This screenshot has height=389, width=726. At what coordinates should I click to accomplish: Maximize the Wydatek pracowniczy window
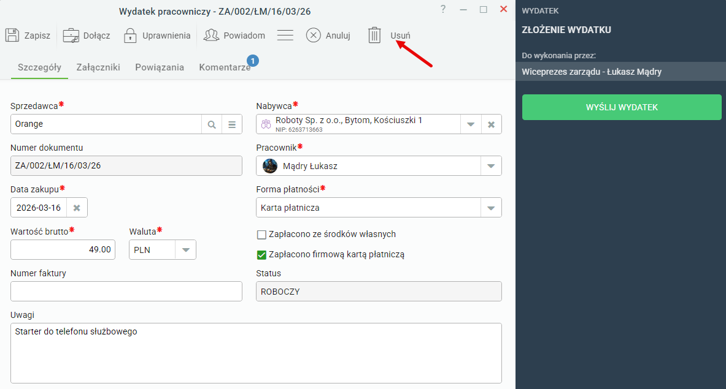[484, 10]
